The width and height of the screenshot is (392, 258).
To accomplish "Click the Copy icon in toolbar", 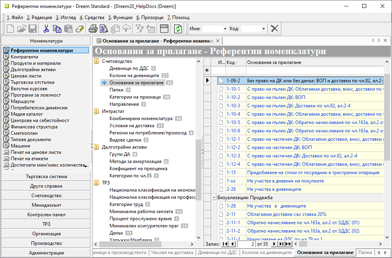I will [x=57, y=29].
